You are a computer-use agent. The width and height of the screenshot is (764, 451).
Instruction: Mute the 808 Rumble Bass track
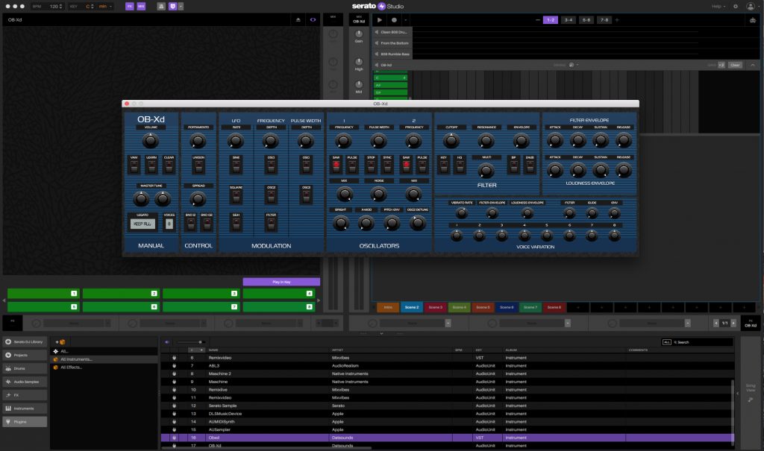click(x=377, y=54)
